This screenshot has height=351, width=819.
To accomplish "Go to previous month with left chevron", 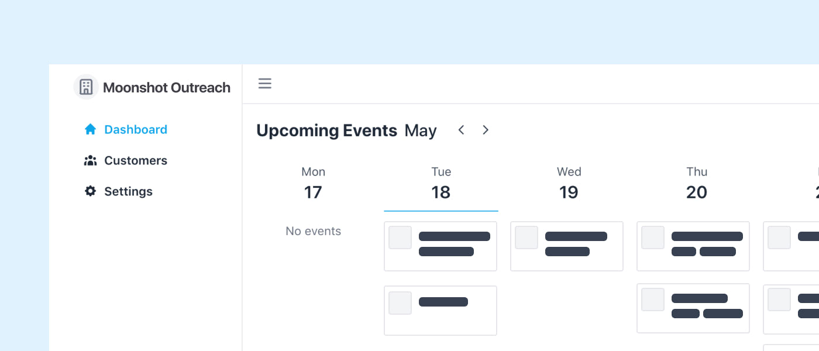I will point(461,130).
